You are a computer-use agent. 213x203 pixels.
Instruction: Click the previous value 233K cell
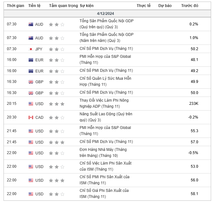194,104
